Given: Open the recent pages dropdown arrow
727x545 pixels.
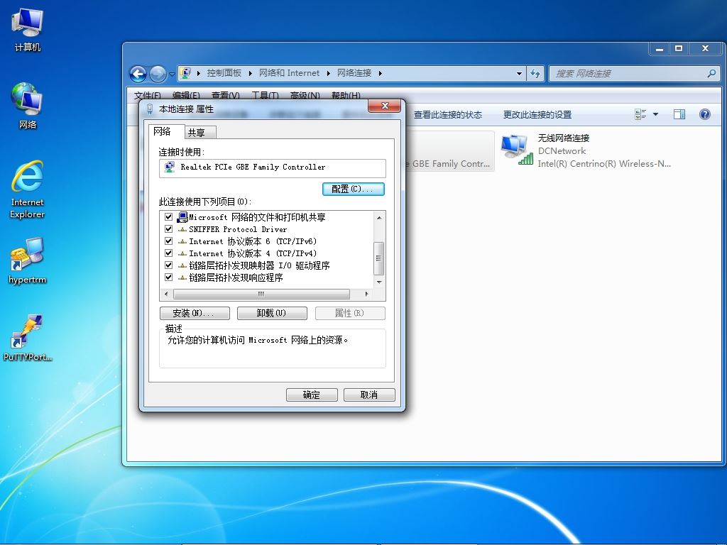Looking at the screenshot, I should point(172,74).
